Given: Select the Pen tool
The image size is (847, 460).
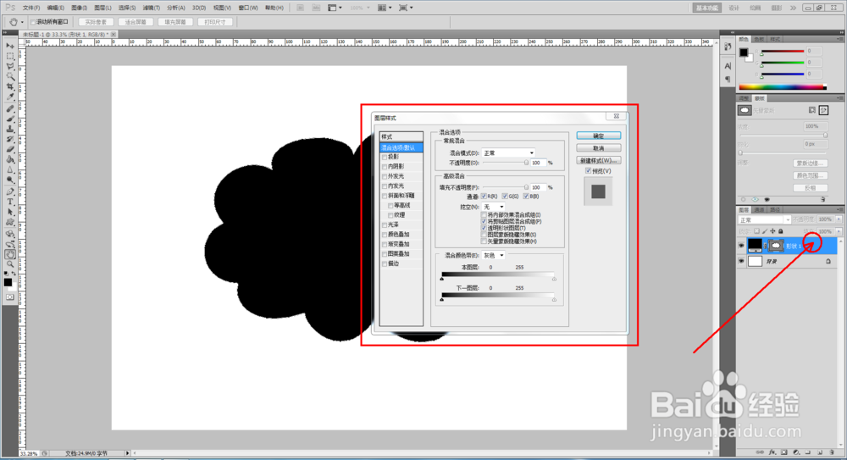Looking at the screenshot, I should [x=9, y=192].
